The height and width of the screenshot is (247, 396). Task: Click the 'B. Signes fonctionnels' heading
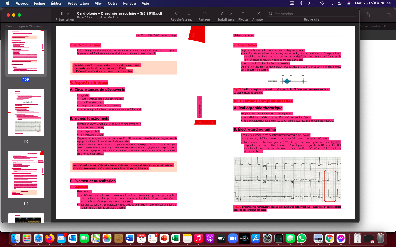pos(89,118)
